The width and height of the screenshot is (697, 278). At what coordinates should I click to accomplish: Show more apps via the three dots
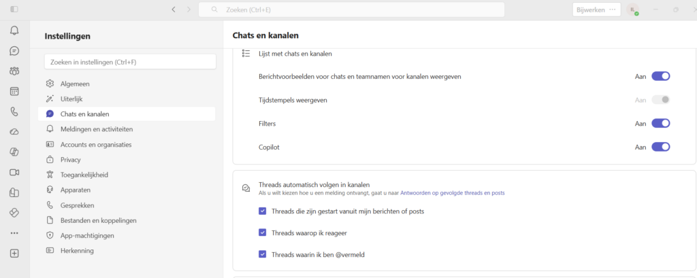14,233
